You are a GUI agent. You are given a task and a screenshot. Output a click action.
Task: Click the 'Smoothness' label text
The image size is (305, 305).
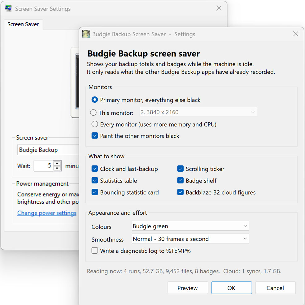[x=107, y=239]
